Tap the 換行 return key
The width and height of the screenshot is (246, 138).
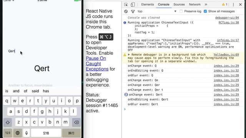[x=71, y=133]
